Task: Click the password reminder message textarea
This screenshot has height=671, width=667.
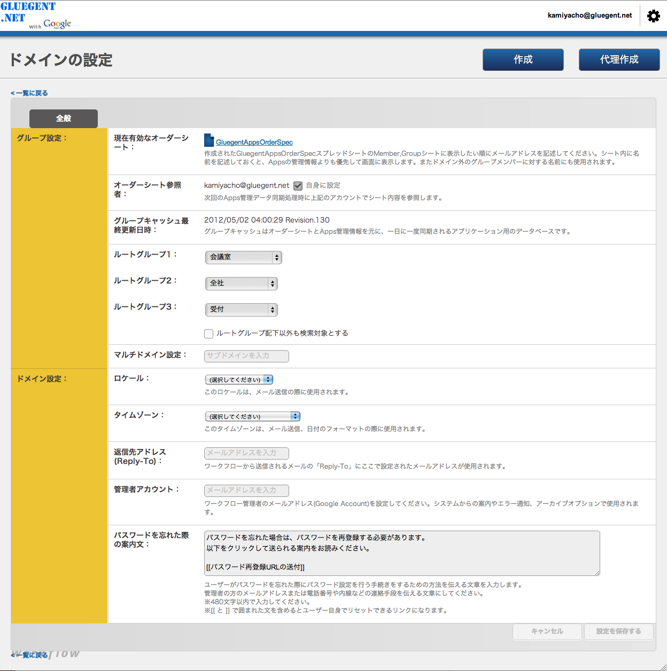Action: [401, 553]
